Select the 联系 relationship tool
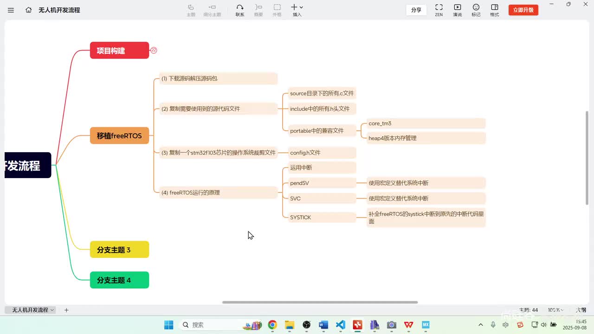 tap(240, 10)
